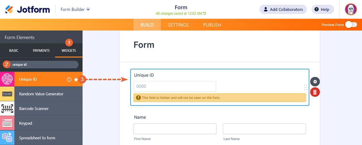Open Unique ID field properties gear
This screenshot has height=145, width=362.
(x=315, y=82)
